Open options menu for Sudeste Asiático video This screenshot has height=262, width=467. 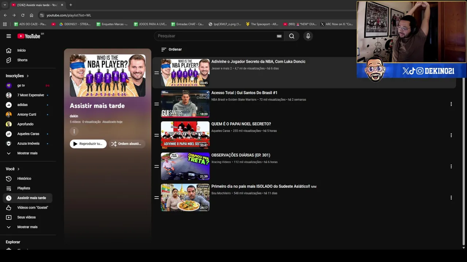[x=451, y=198]
